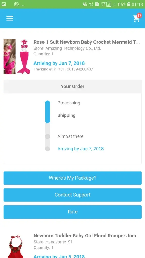This screenshot has height=258, width=145.
Task: Open Rose 1 Suit Newborn Baby Crochet title
Action: tap(87, 42)
